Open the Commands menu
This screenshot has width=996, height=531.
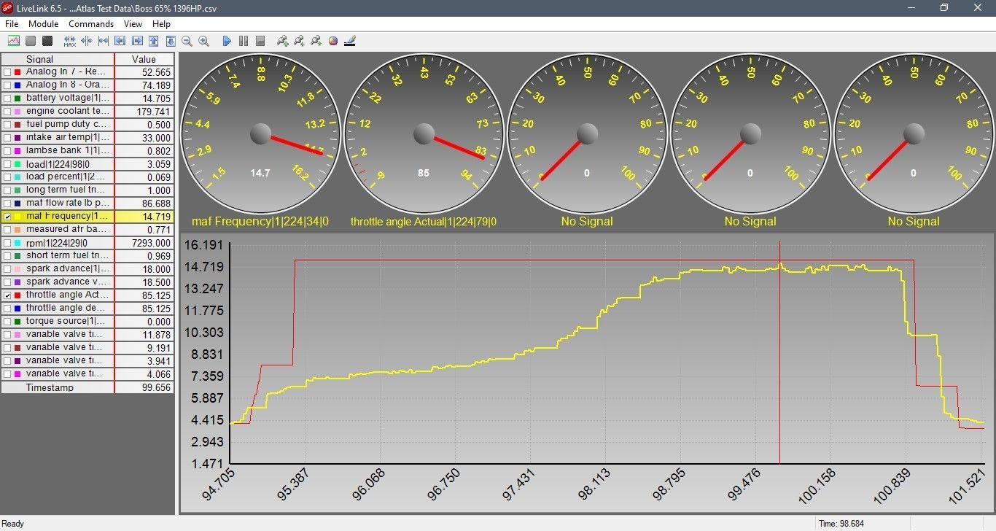click(91, 24)
